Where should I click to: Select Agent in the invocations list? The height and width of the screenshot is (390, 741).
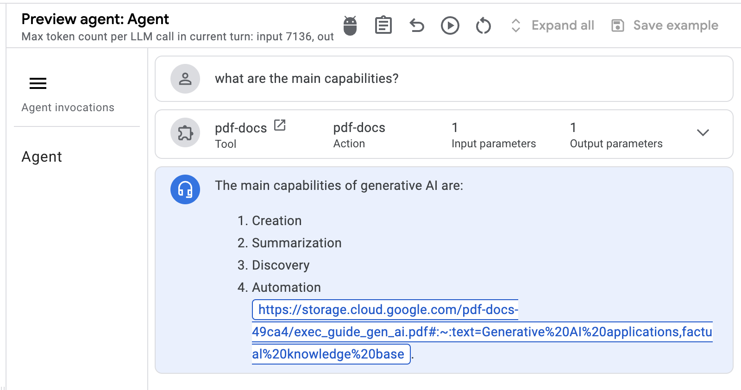42,157
